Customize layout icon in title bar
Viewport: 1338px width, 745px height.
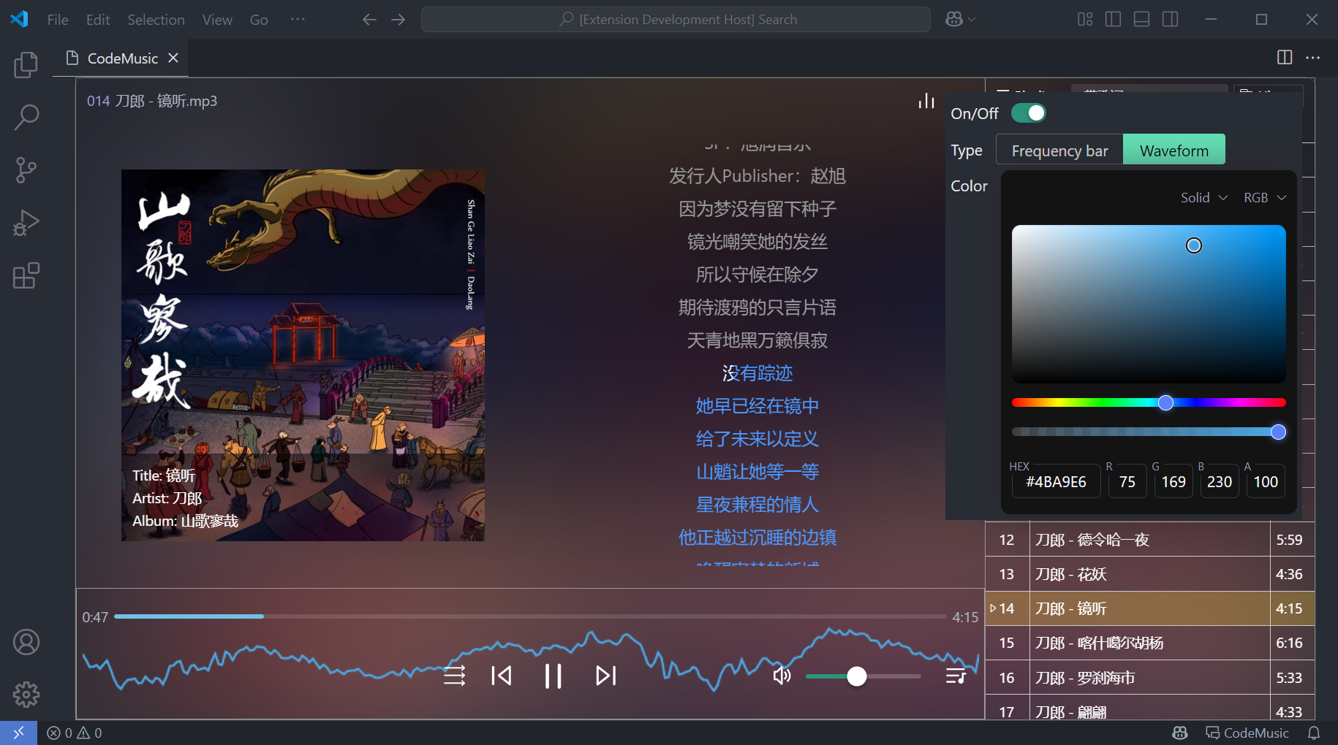coord(1085,20)
